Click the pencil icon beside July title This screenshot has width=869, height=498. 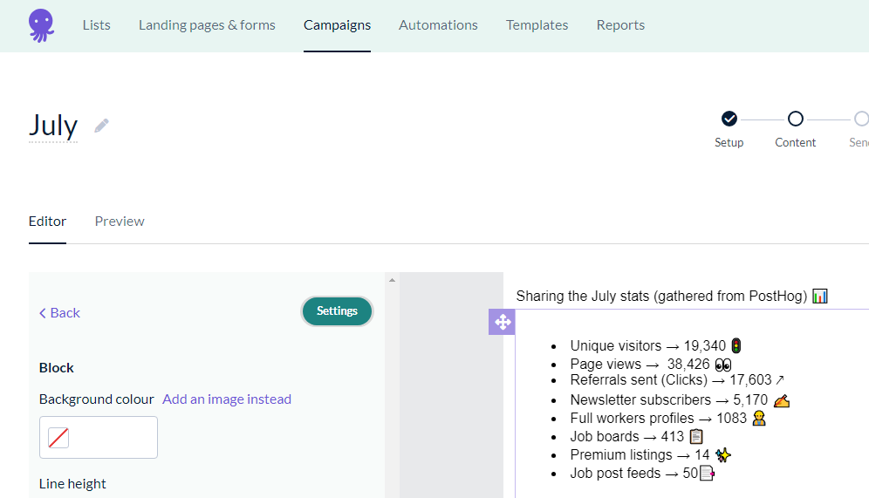102,126
